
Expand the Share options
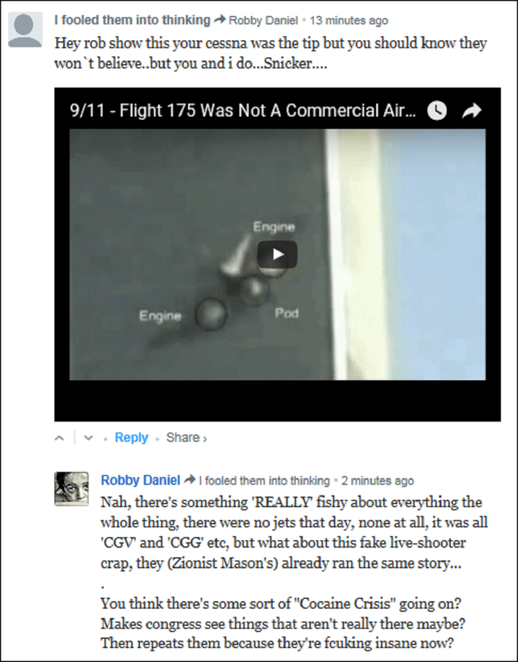[186, 438]
